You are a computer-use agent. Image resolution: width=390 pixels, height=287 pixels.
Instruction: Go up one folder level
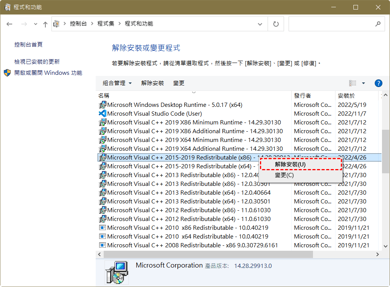click(45, 24)
